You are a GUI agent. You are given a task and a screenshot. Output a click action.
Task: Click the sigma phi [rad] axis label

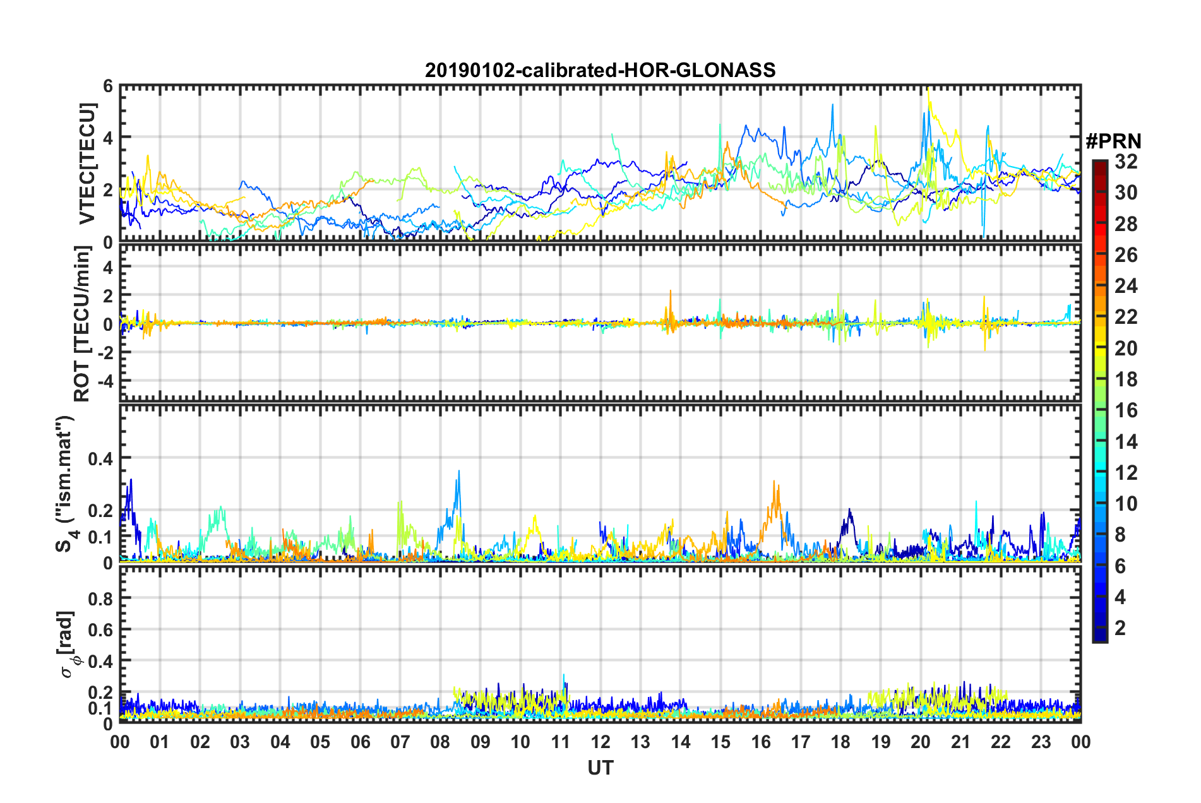coord(68,645)
